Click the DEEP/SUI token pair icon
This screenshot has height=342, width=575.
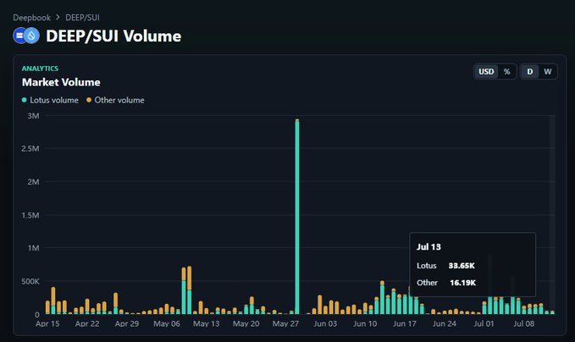[x=26, y=36]
